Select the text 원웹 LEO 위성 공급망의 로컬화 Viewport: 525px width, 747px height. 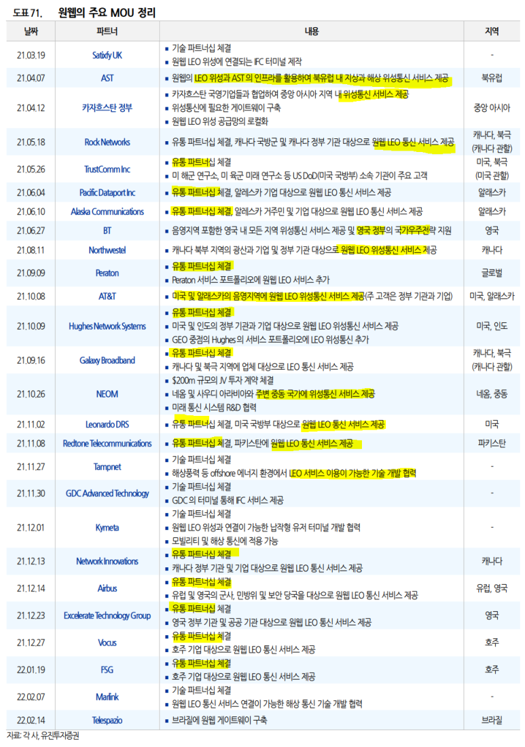tap(220, 121)
